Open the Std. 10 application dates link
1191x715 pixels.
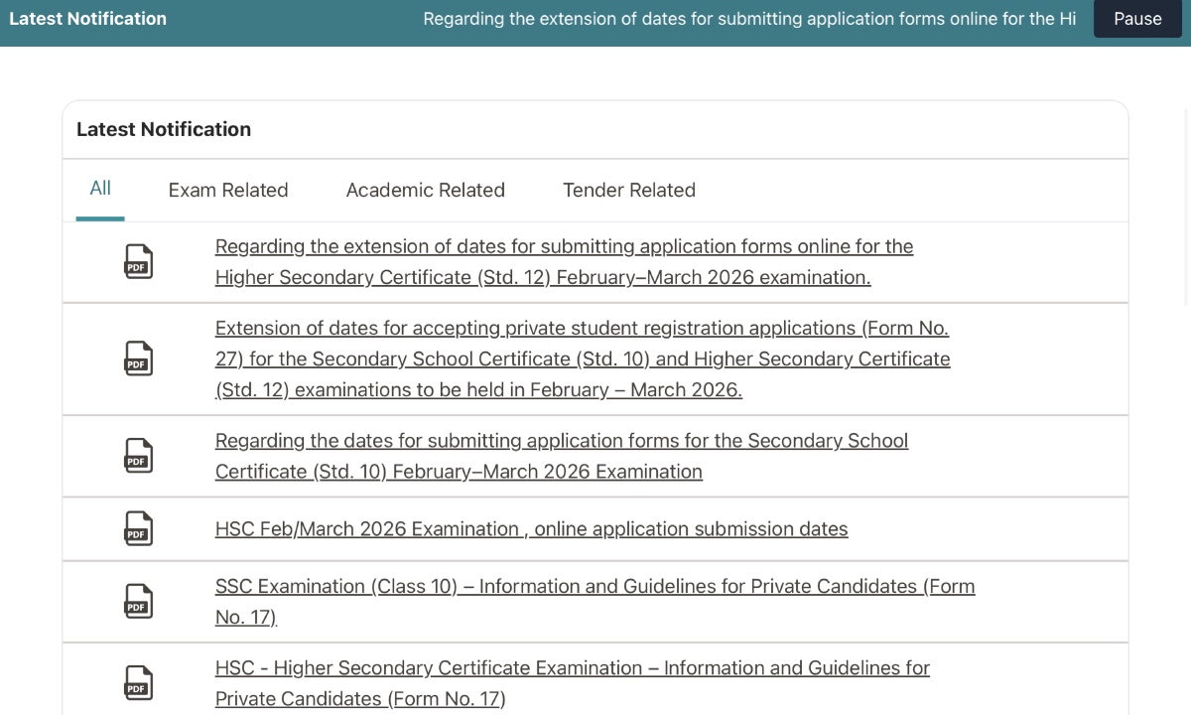[561, 456]
